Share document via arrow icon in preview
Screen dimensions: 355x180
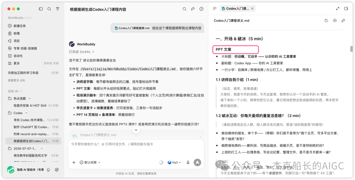click(x=343, y=21)
